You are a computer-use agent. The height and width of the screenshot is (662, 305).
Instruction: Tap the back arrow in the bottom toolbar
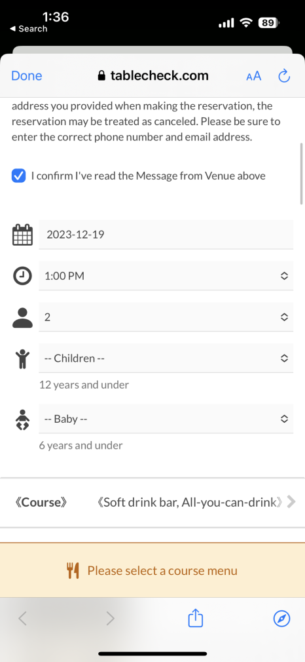click(23, 619)
